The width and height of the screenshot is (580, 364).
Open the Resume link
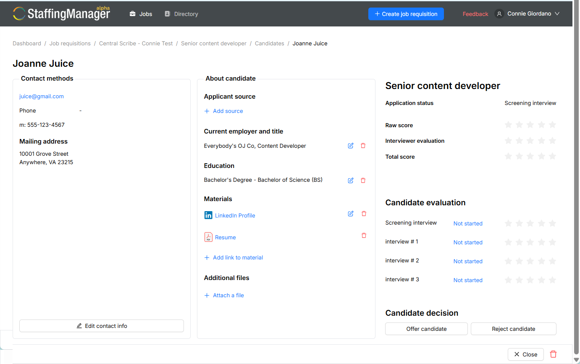coord(226,237)
